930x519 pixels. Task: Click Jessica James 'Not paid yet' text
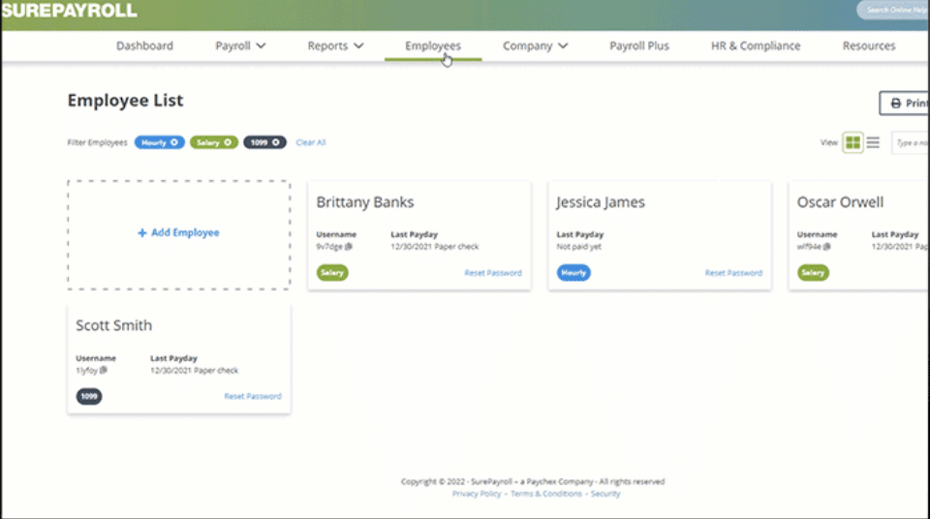tap(578, 246)
